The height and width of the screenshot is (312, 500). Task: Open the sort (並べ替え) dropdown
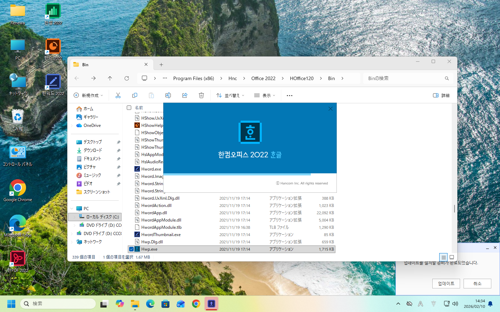coord(230,95)
